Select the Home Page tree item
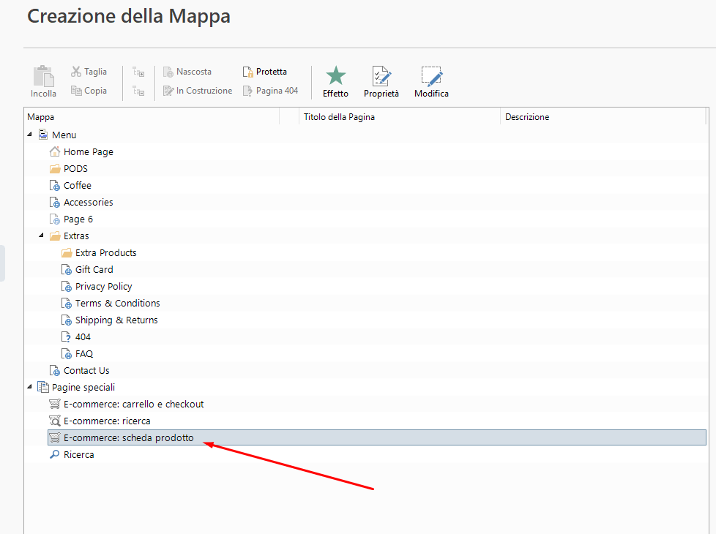 88,151
